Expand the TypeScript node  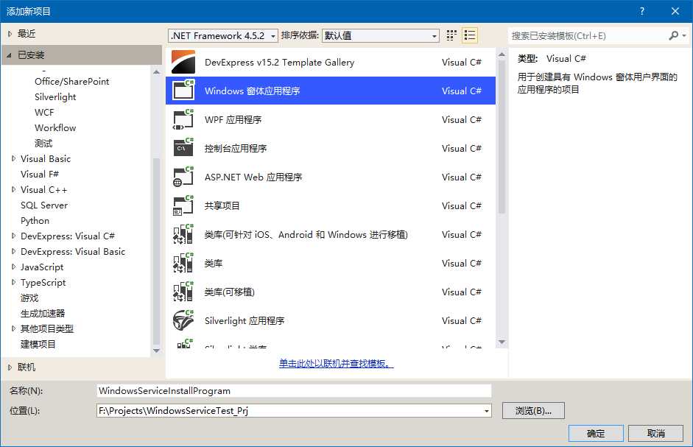click(x=13, y=282)
